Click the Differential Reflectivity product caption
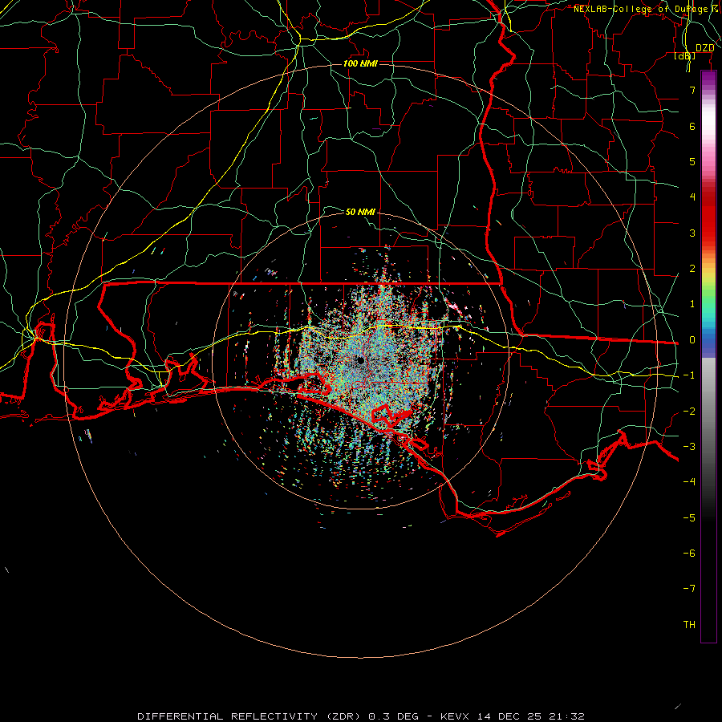The height and width of the screenshot is (722, 722). (x=361, y=716)
